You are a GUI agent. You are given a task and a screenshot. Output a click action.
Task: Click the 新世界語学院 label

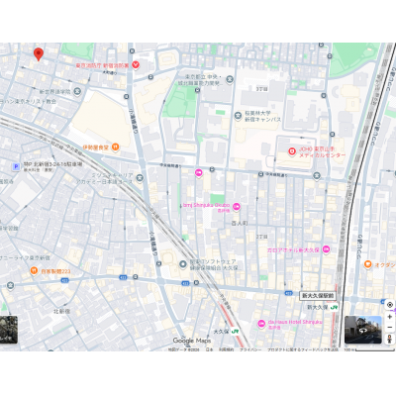[54, 91]
